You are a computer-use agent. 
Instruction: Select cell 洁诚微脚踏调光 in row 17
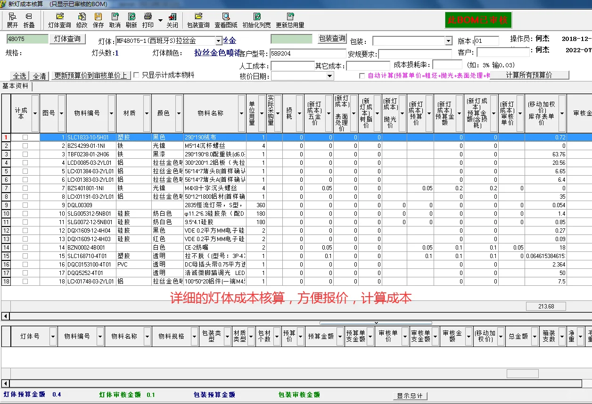point(214,273)
